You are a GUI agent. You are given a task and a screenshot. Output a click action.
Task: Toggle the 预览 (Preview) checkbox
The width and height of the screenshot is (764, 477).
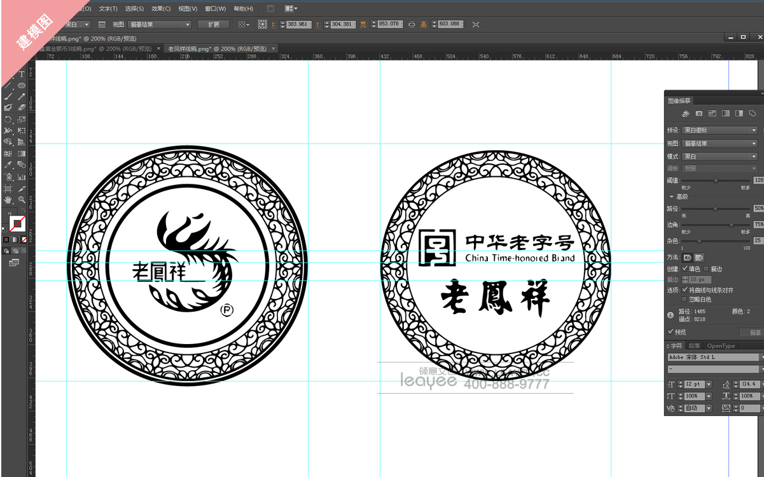(671, 332)
